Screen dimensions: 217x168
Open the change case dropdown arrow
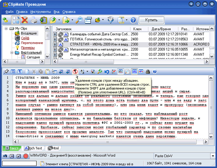87,72
